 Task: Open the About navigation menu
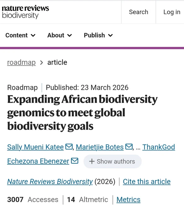click(x=60, y=35)
